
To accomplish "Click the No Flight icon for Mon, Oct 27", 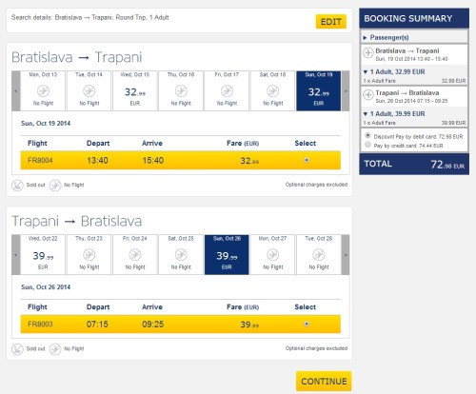I will (x=272, y=255).
